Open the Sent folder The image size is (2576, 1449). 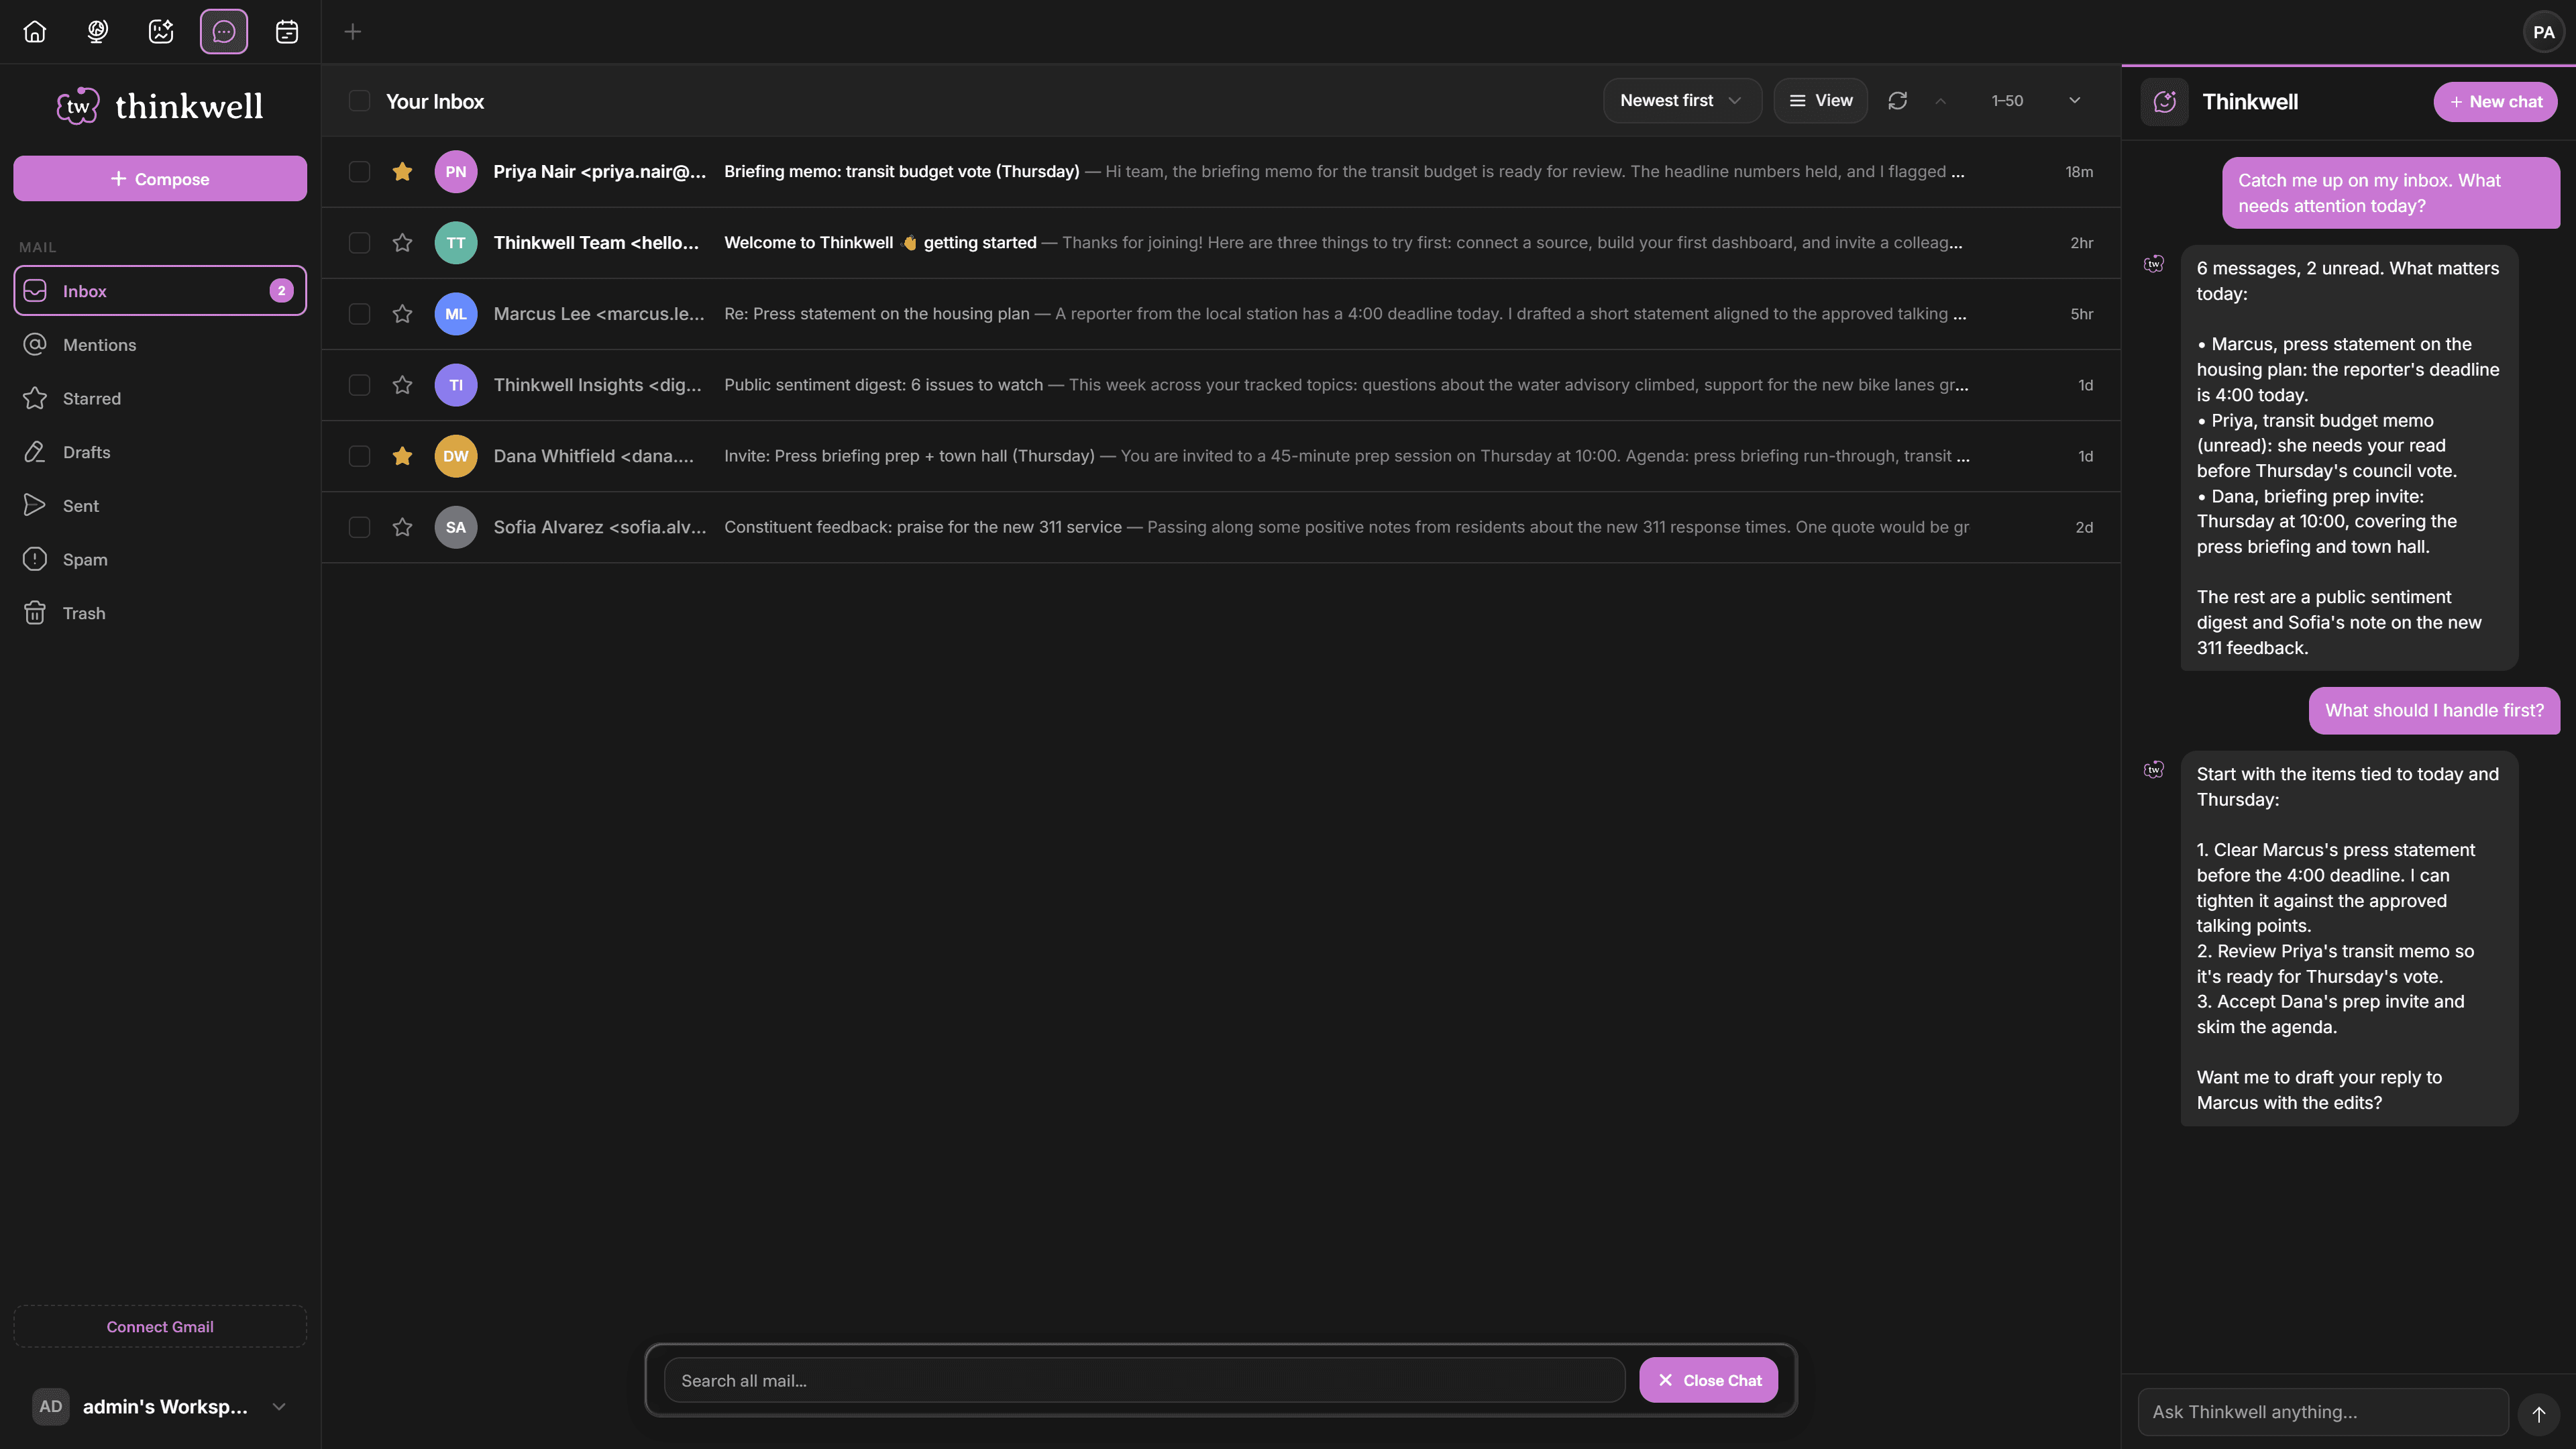[x=160, y=506]
